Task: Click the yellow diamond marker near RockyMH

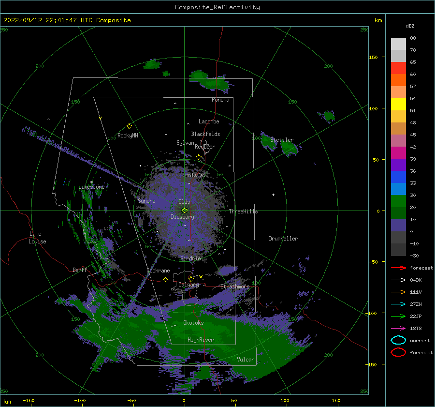Action: 129,126
